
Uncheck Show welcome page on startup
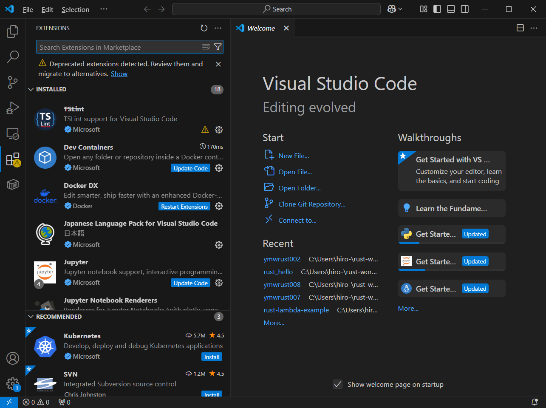pos(338,384)
